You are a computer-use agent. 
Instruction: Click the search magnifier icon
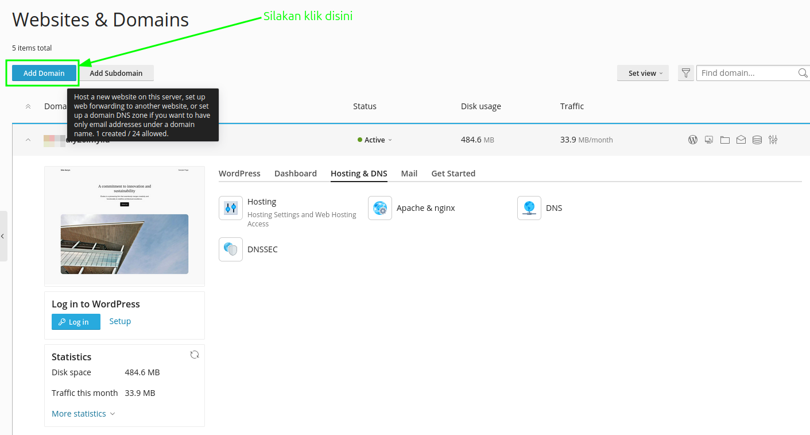[x=803, y=73]
